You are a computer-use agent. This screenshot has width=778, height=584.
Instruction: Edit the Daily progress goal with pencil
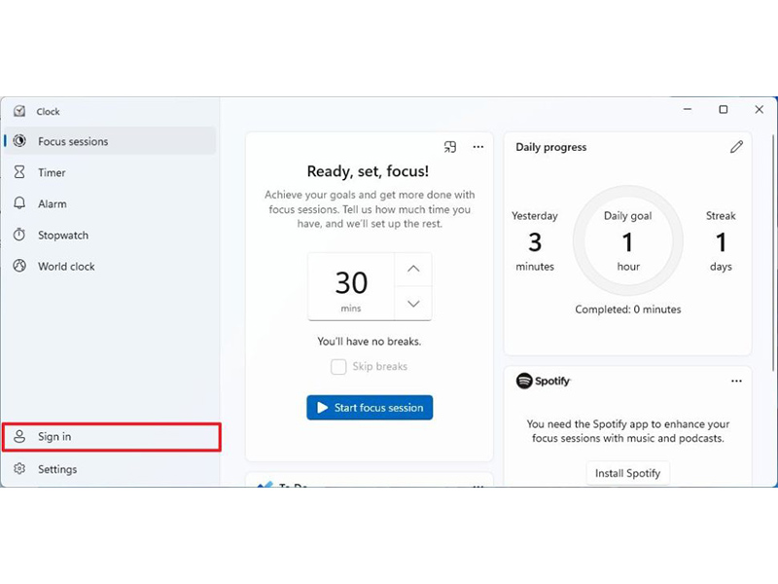[x=736, y=147]
